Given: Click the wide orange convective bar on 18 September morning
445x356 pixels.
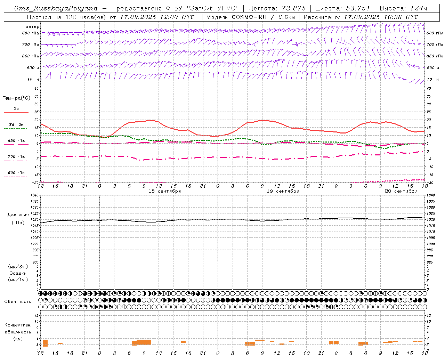Looking at the screenshot, I should tap(141, 342).
